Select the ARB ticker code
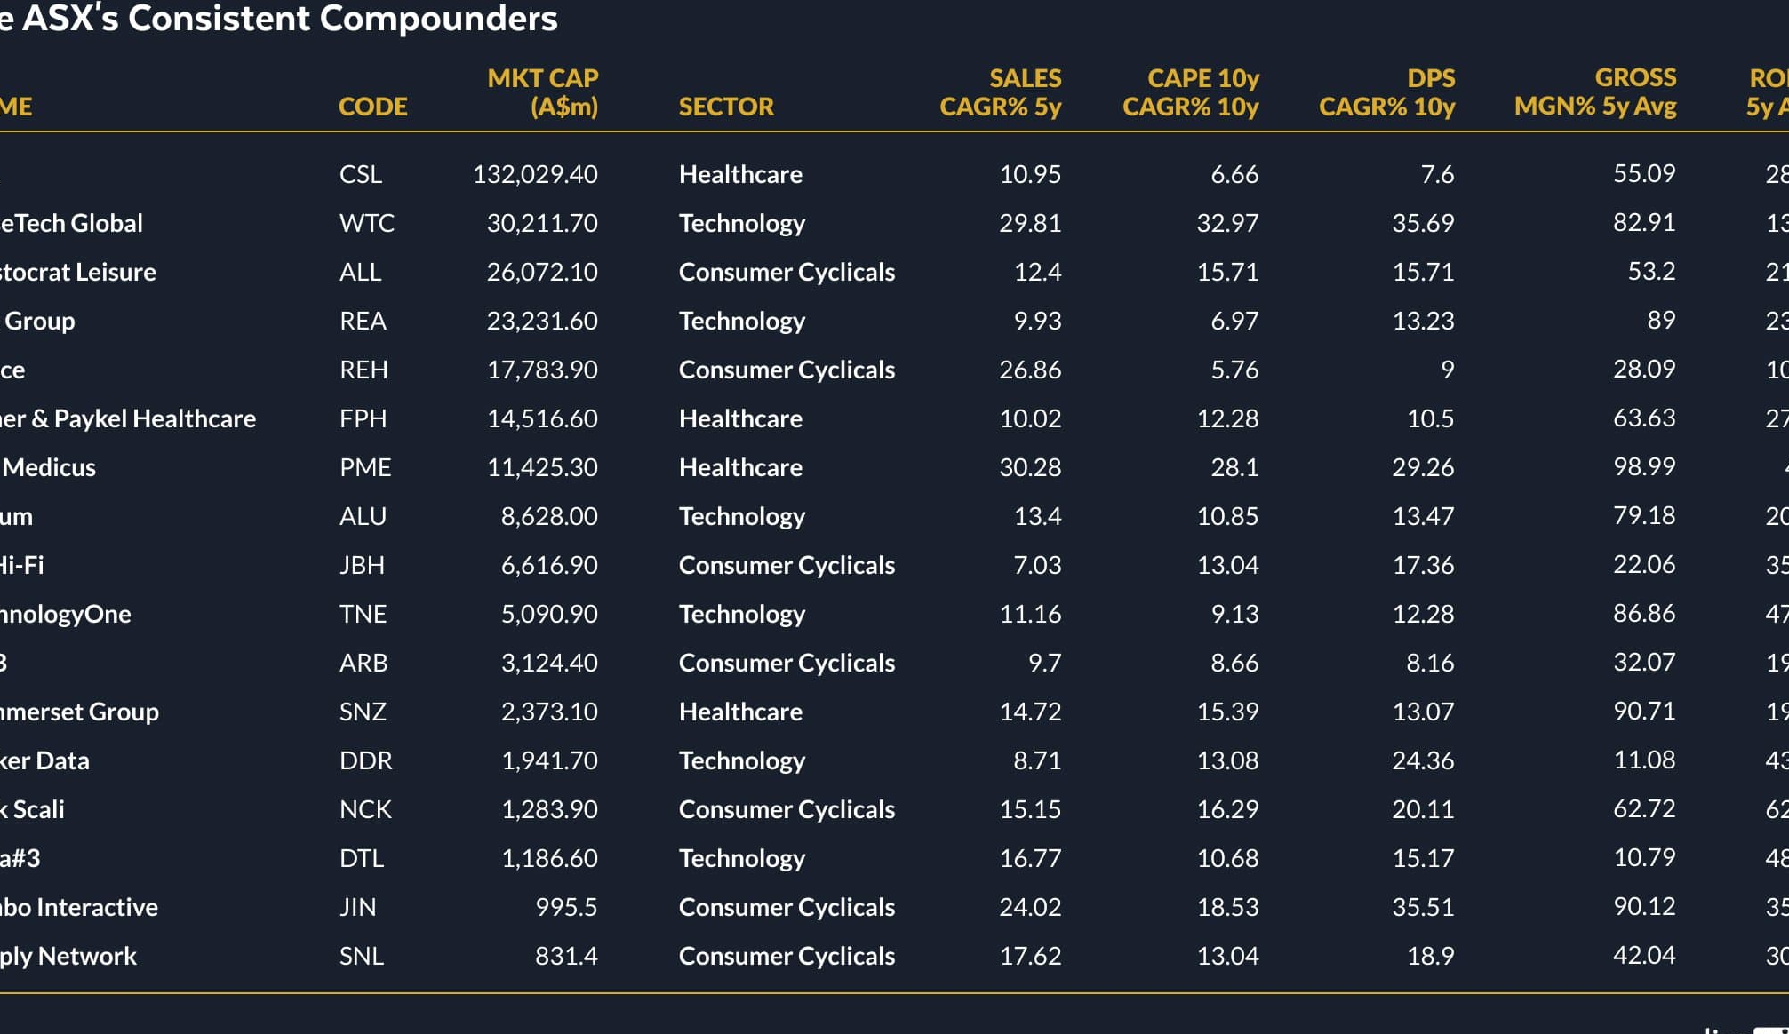Screen dimensions: 1789x1034 [x=363, y=663]
